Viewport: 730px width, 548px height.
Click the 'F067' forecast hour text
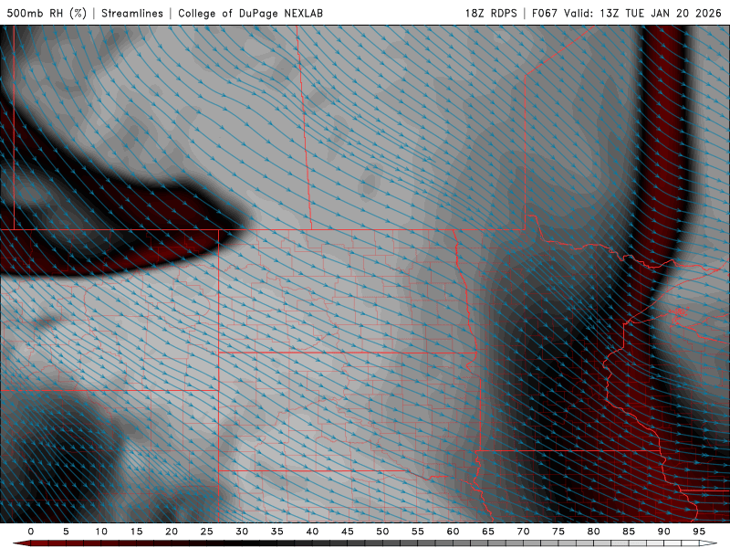(x=544, y=13)
